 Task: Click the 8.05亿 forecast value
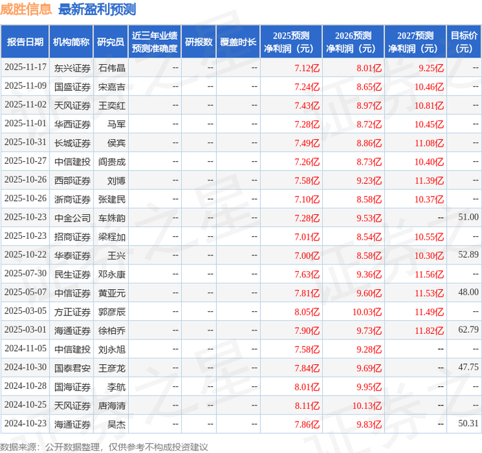pyautogui.click(x=307, y=312)
